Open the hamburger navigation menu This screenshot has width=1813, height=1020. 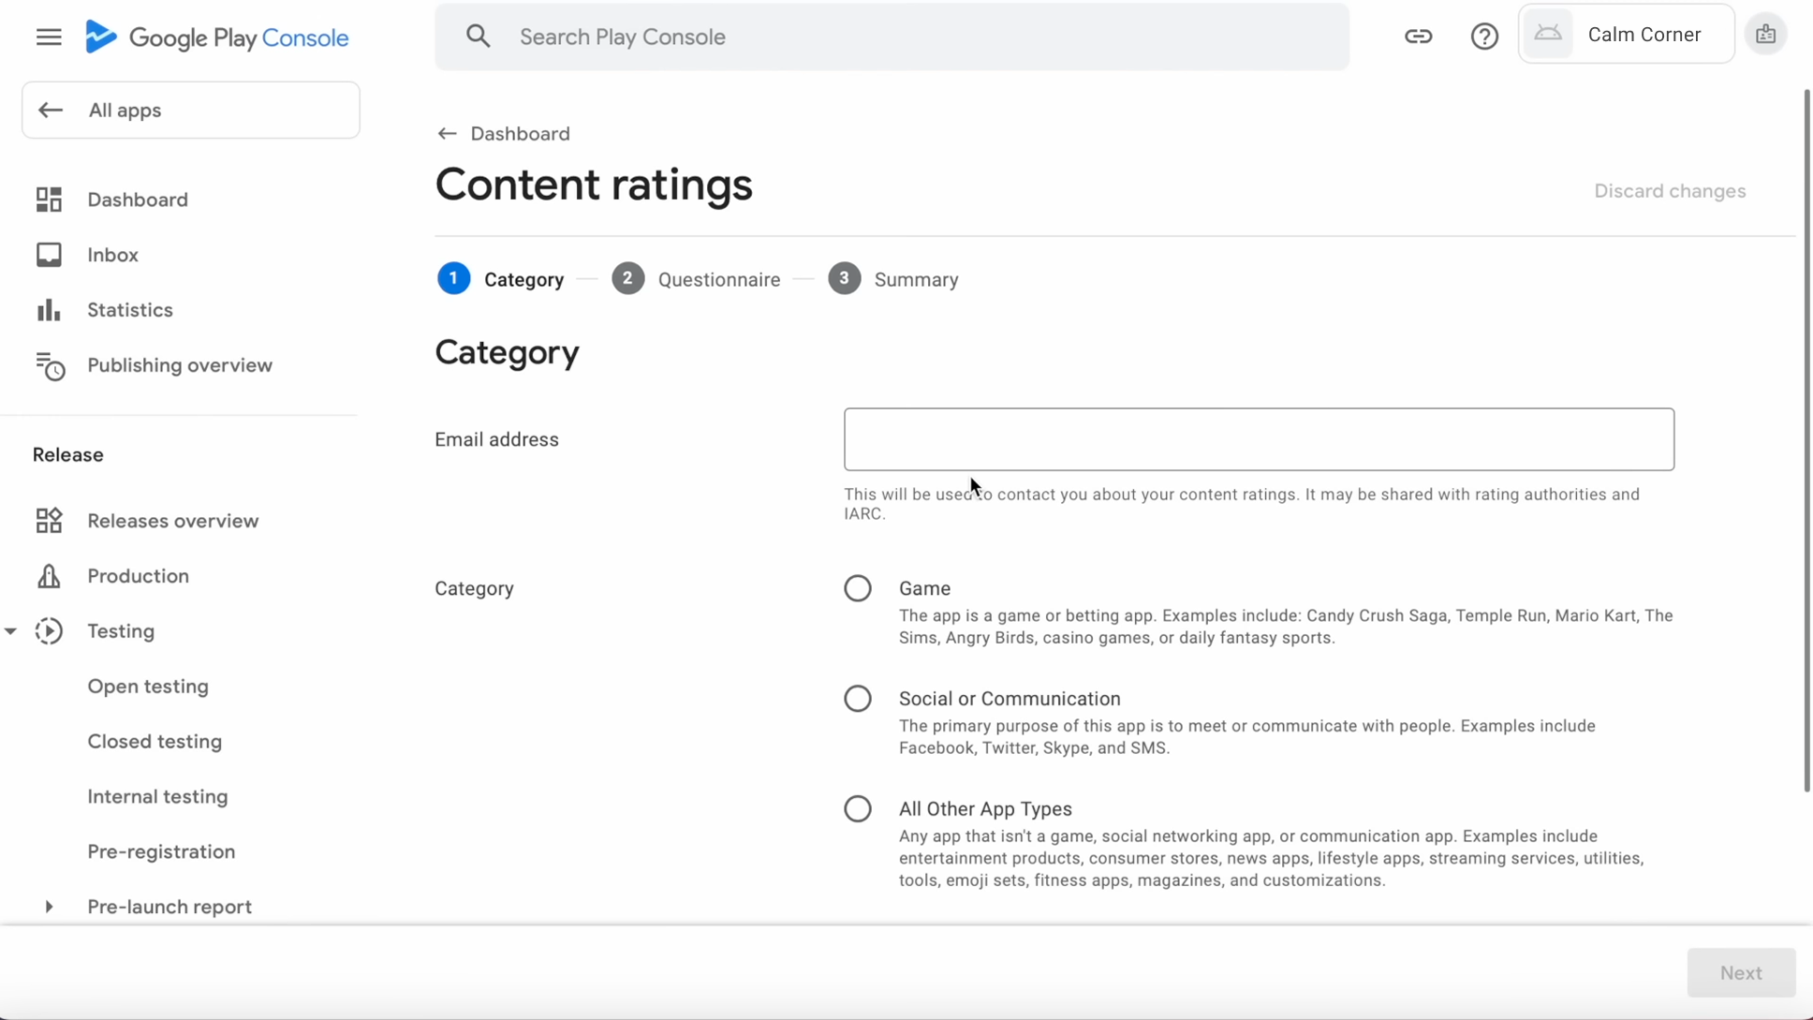(x=49, y=37)
